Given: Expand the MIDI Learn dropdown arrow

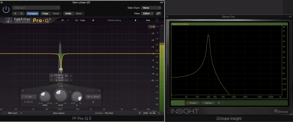Looking at the screenshot, I should (21, 113).
